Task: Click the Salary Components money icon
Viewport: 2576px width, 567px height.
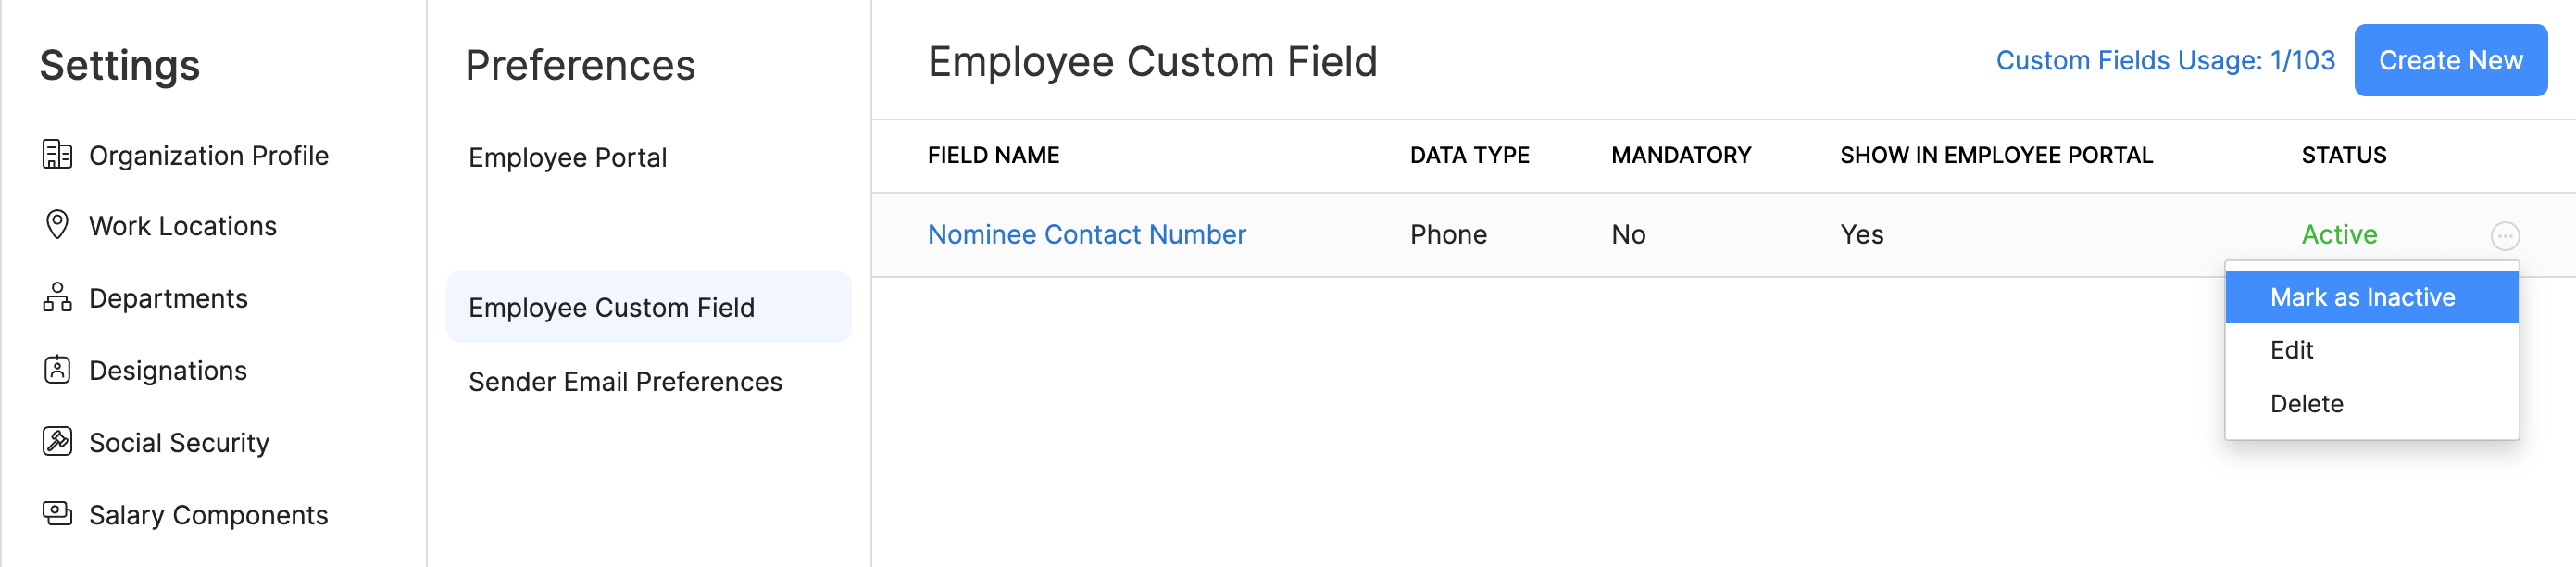Action: [57, 514]
